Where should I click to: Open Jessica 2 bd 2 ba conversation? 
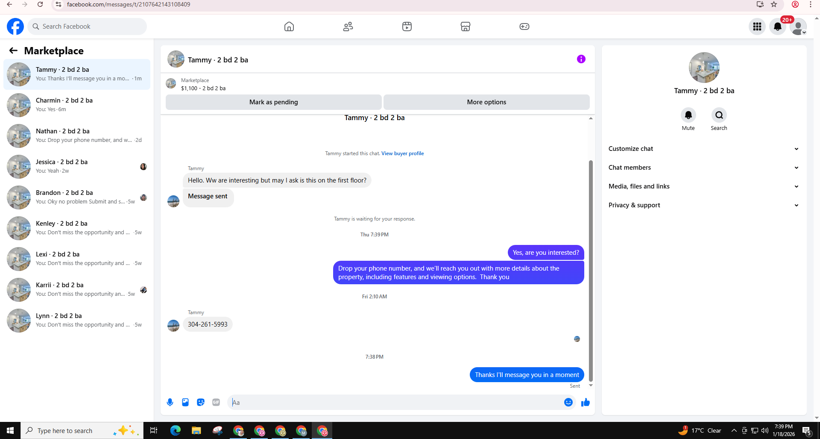coord(77,167)
